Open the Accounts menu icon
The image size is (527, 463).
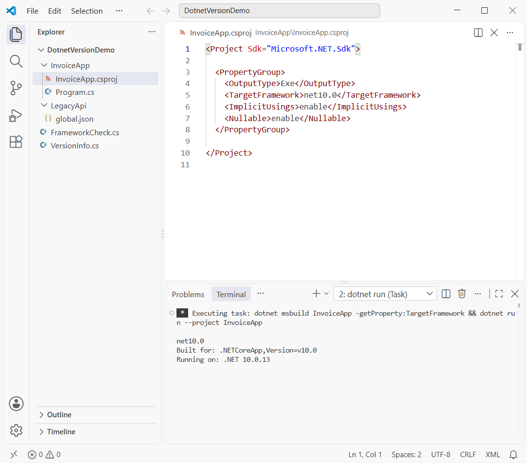tap(16, 404)
